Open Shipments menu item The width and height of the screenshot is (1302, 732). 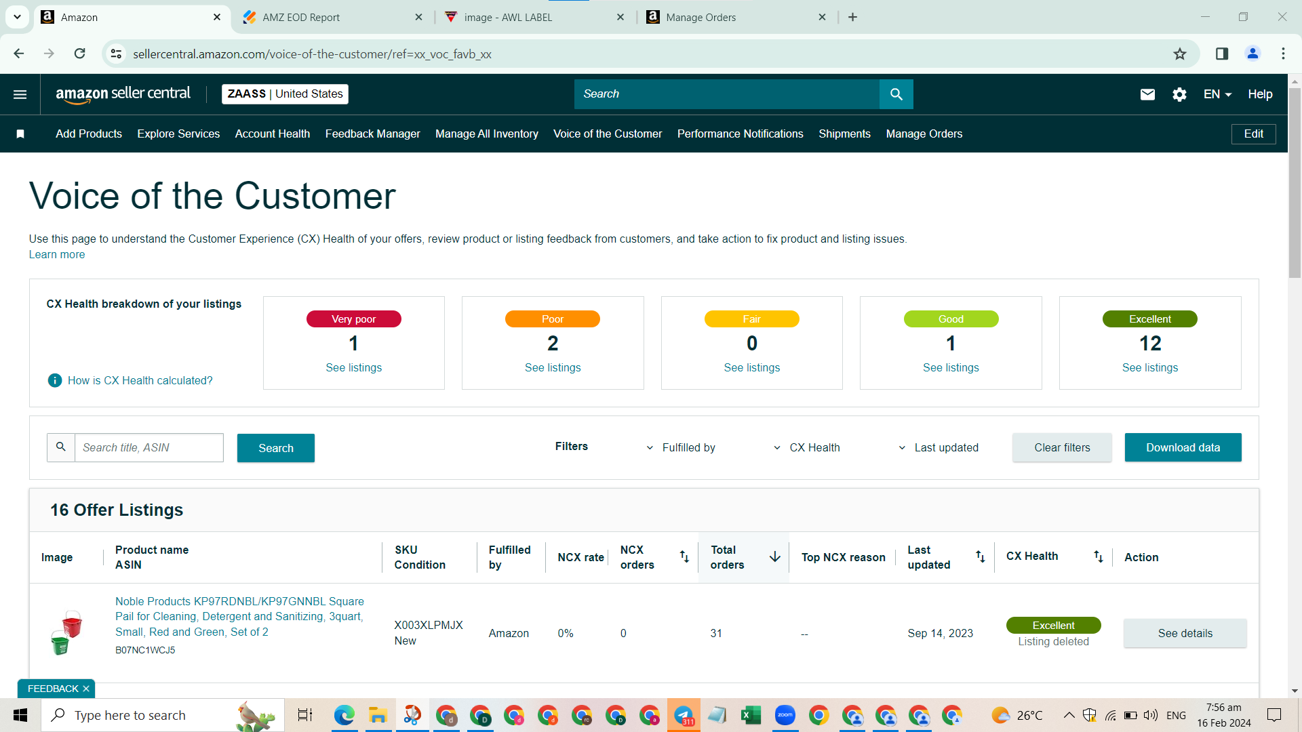pyautogui.click(x=844, y=134)
